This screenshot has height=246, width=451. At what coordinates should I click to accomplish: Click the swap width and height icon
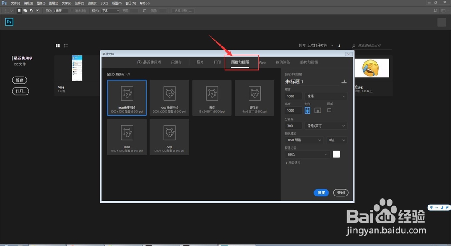click(x=144, y=11)
